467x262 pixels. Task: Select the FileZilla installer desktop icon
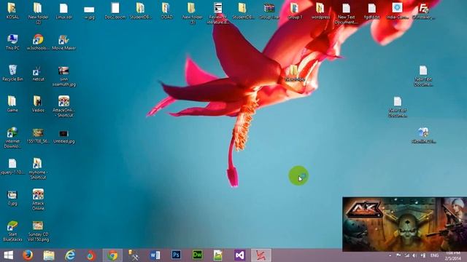[423, 12]
